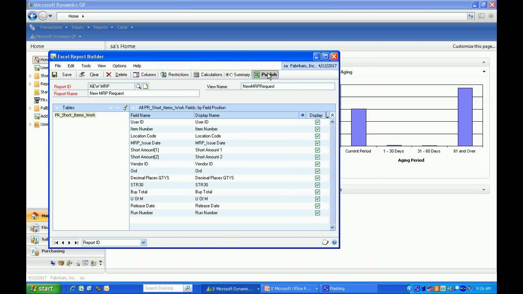Click the double chevron beside the Display column
The height and width of the screenshot is (294, 523).
[x=332, y=115]
